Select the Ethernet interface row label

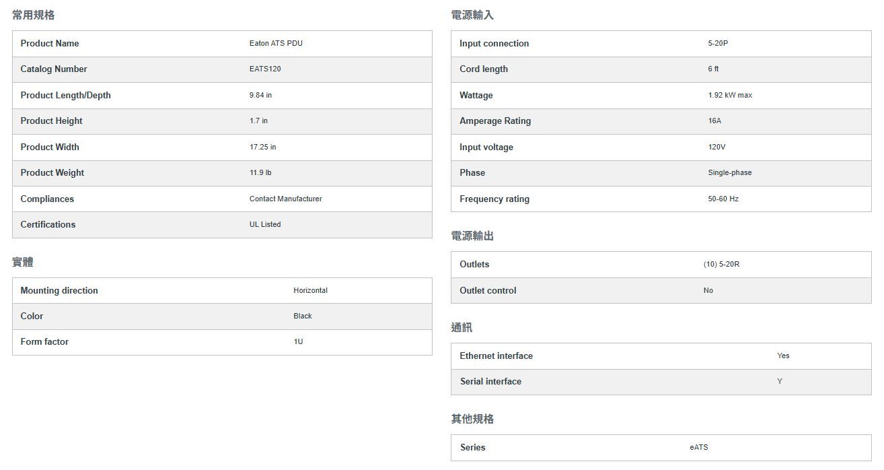coord(496,356)
